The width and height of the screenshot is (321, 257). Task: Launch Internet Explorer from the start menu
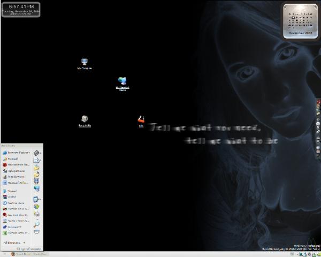click(17, 153)
